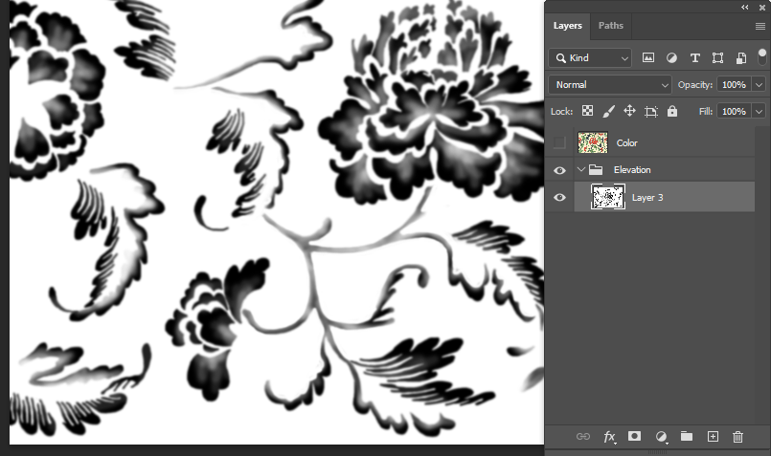
Task: Lock image pixels brush icon
Action: pos(608,111)
